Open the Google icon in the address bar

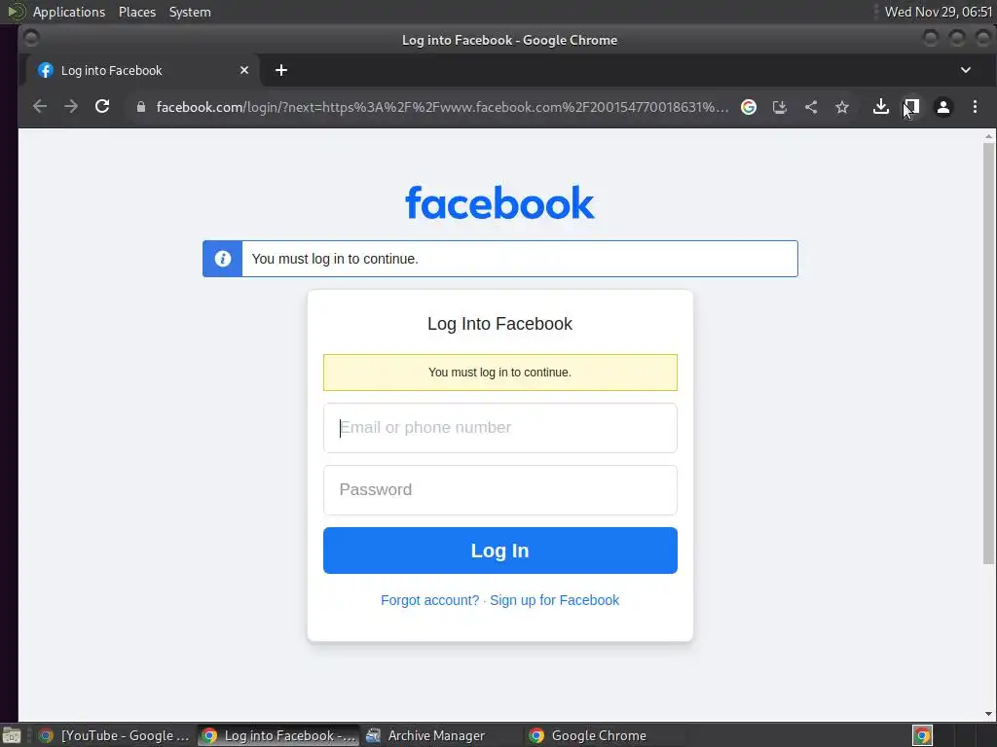(x=749, y=107)
